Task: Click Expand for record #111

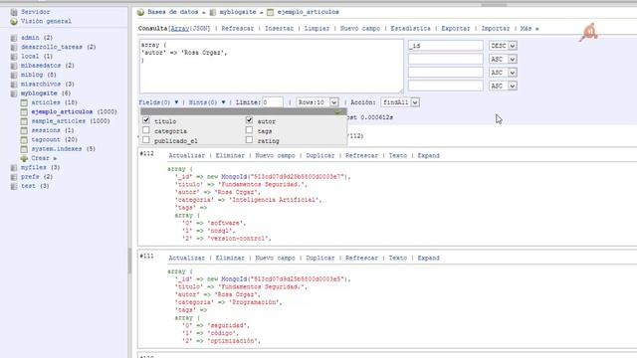Action: point(429,258)
